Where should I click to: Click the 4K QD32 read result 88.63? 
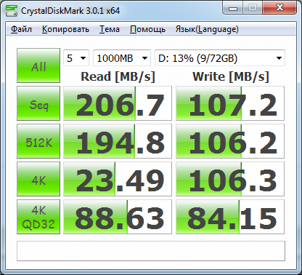click(x=118, y=217)
